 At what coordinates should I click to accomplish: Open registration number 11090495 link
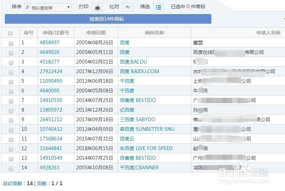pyautogui.click(x=51, y=81)
